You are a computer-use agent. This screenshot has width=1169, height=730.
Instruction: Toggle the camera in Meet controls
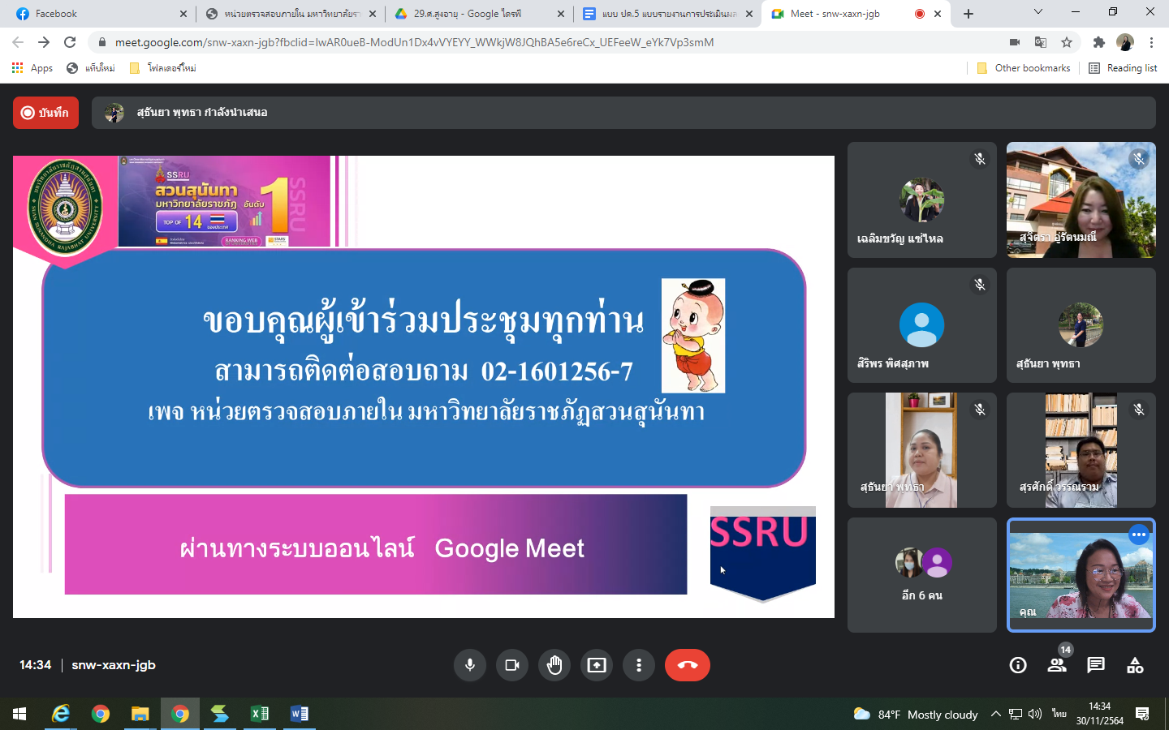(512, 665)
